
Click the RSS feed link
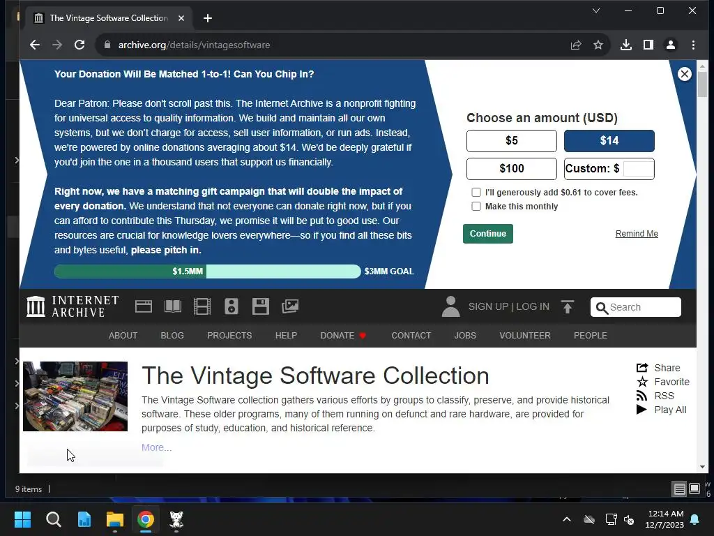pyautogui.click(x=655, y=396)
